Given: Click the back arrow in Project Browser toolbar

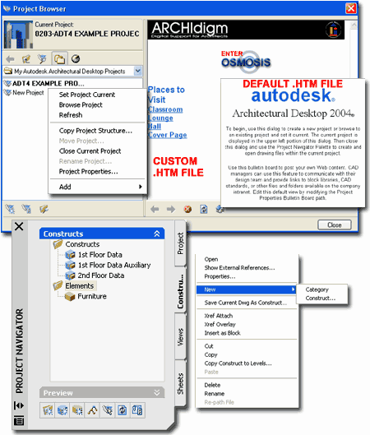Looking at the screenshot, I should pos(10,59).
